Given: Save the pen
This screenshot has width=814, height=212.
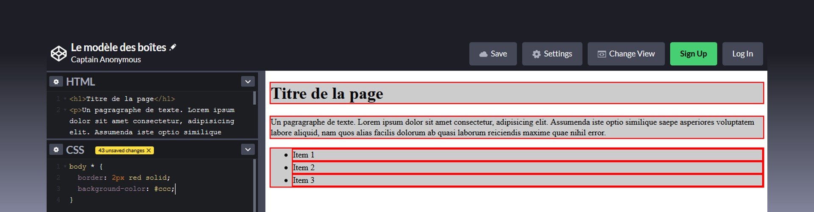Looking at the screenshot, I should [x=493, y=54].
